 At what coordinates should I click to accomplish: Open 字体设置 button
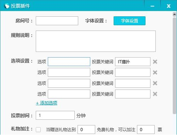(x=130, y=21)
